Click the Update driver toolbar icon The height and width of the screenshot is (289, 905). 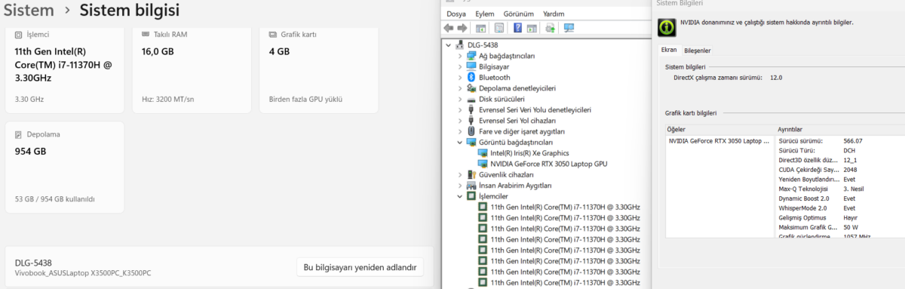point(551,28)
